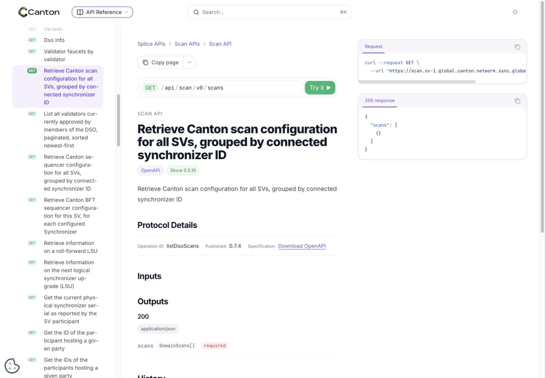This screenshot has width=545, height=378.
Task: Click the application/json content type badge
Action: [158, 329]
